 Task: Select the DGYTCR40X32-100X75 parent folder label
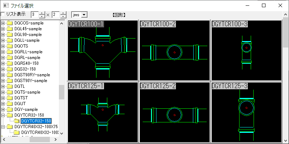pyautogui.click(x=36, y=127)
